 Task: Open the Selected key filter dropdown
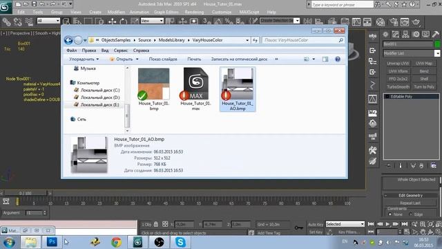[x=345, y=224]
